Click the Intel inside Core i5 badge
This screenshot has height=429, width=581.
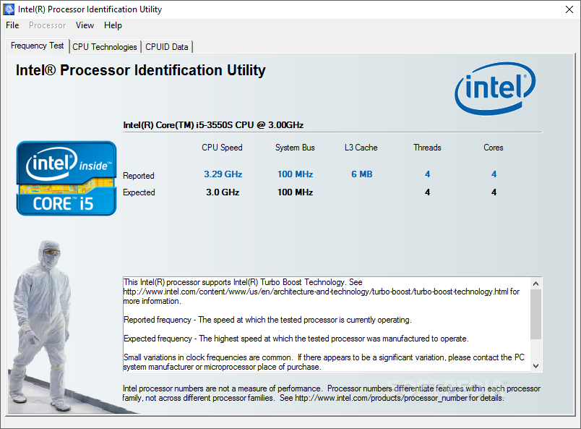click(x=66, y=178)
